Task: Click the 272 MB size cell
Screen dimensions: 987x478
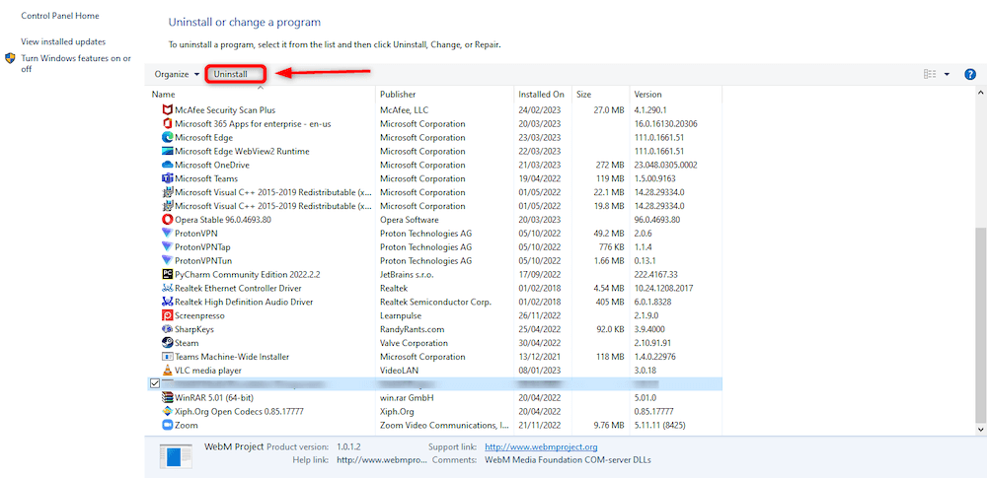Action: tap(610, 165)
